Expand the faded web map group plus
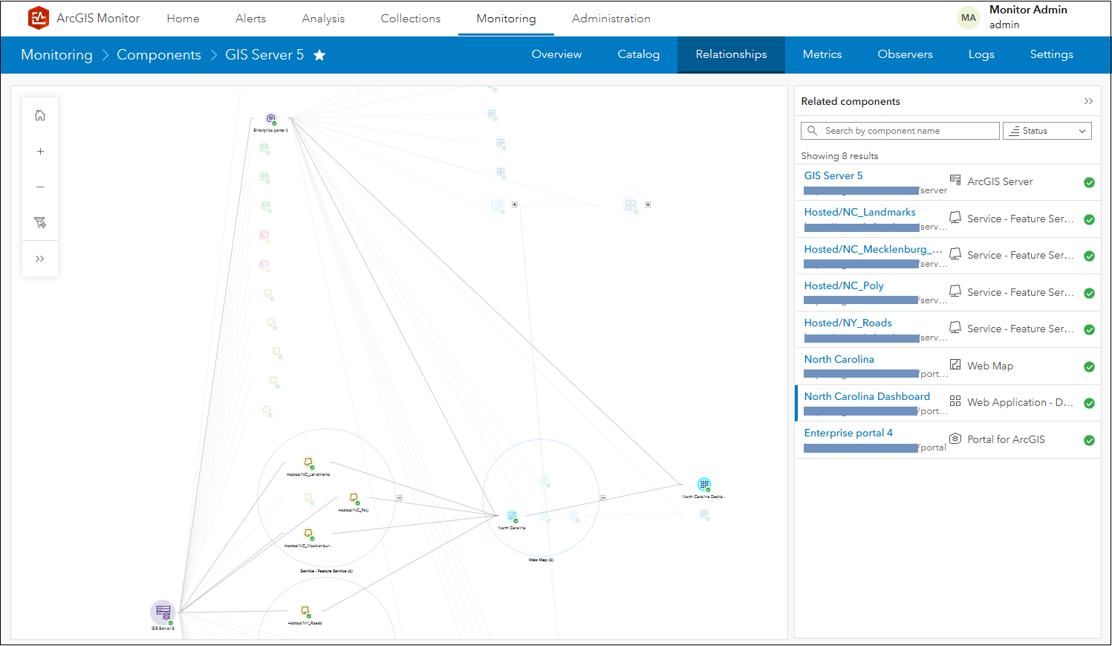 point(515,204)
